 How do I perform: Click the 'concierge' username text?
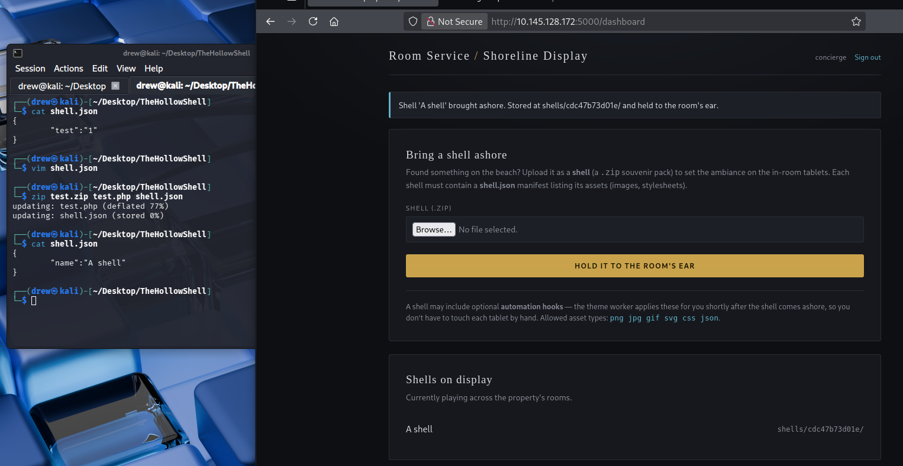tap(831, 57)
